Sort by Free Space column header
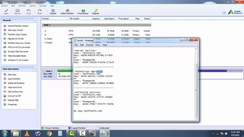 pyautogui.click(x=124, y=19)
